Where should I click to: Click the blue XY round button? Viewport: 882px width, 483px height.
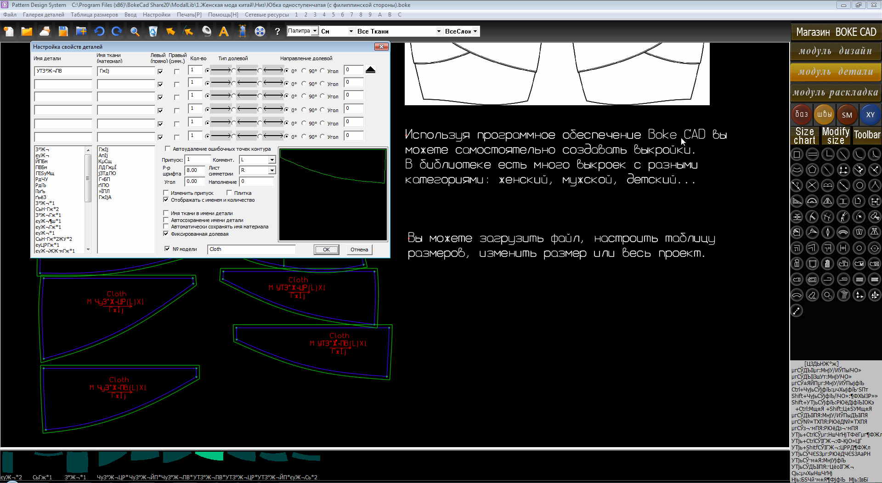point(870,115)
